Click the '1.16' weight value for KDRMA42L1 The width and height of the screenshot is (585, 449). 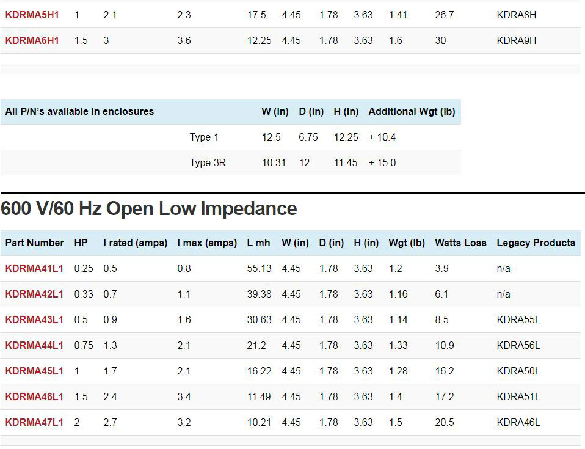click(398, 294)
